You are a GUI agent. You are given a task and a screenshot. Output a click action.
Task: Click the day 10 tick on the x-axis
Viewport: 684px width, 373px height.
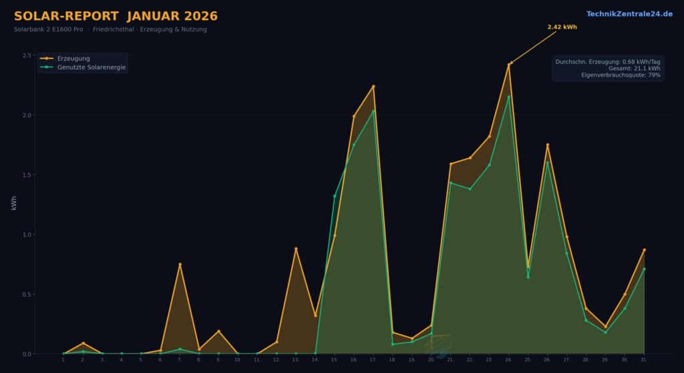point(237,360)
